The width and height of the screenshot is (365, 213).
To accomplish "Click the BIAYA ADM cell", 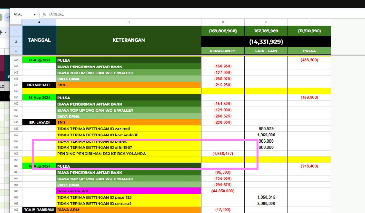I will [x=128, y=210].
